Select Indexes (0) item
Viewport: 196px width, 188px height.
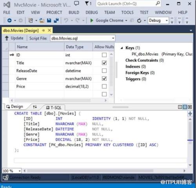click(136, 67)
